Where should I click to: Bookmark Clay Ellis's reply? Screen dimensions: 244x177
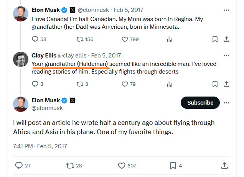(x=215, y=84)
